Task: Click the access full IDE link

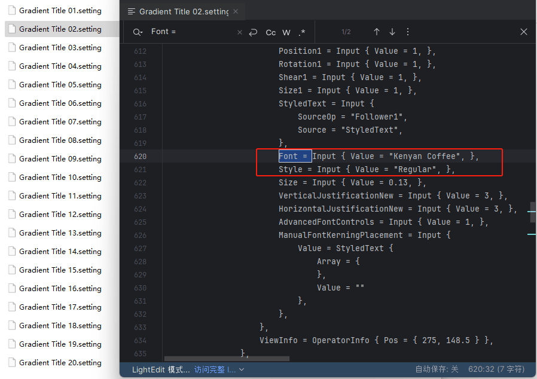Action: [x=215, y=369]
